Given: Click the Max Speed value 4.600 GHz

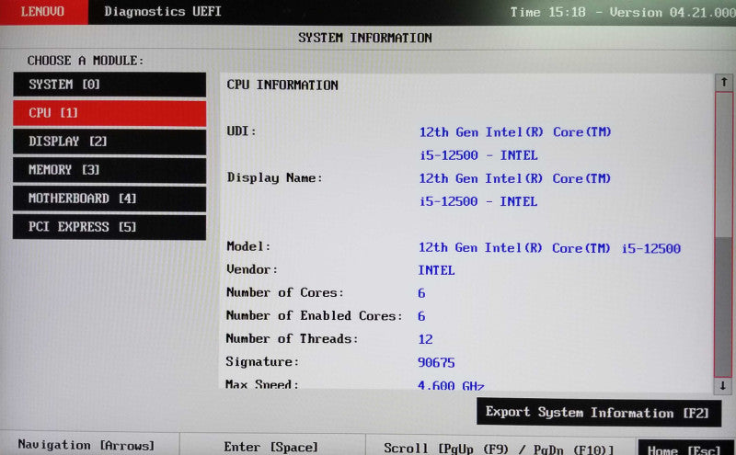Looking at the screenshot, I should click(451, 385).
